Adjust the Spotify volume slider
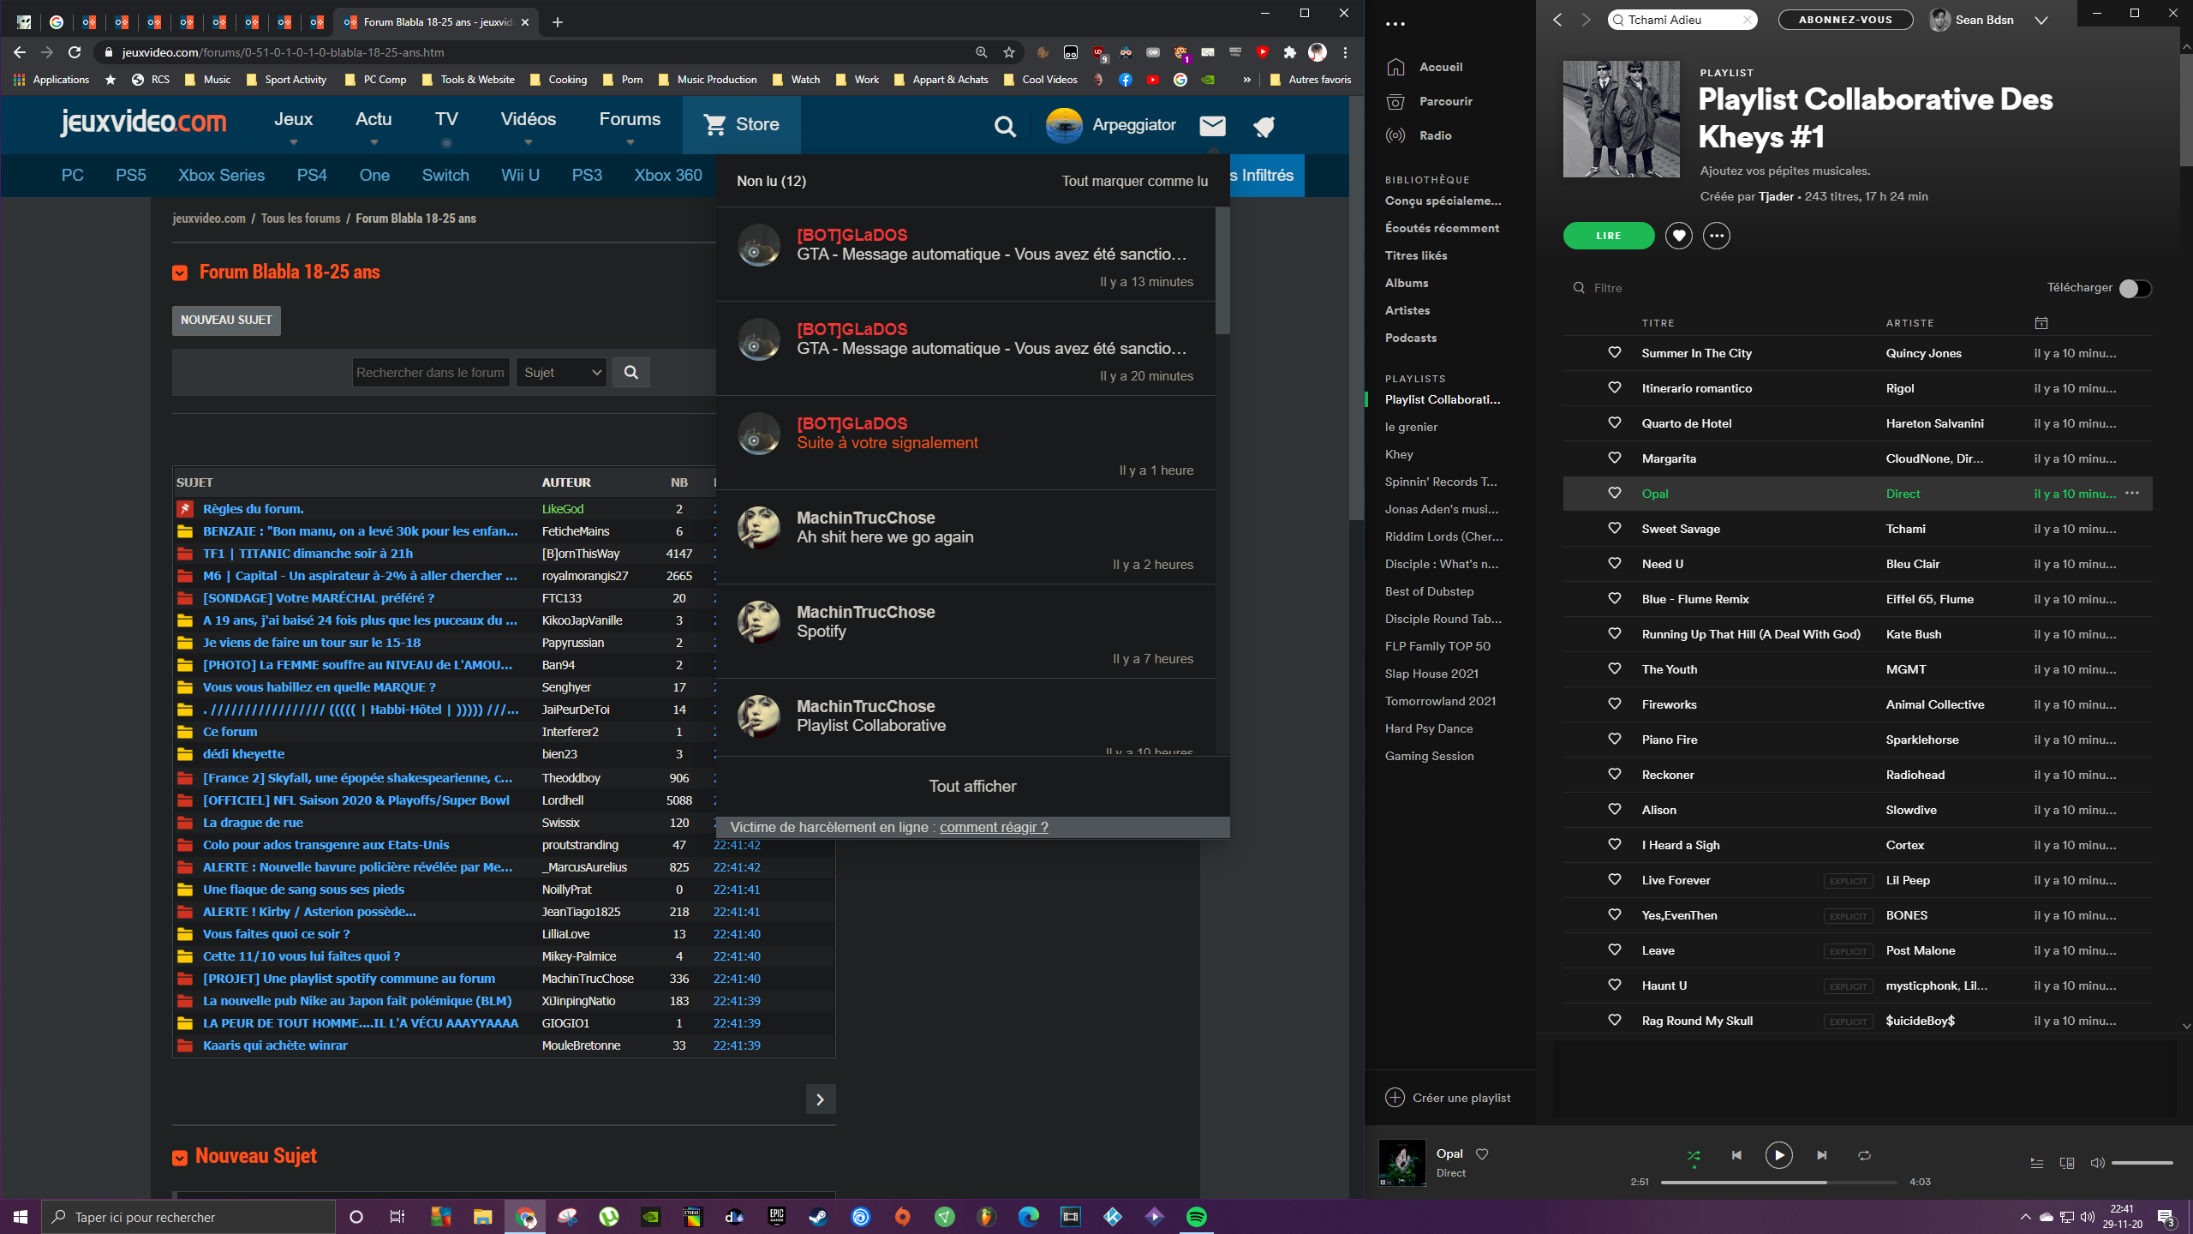Viewport: 2193px width, 1234px height. pyautogui.click(x=2142, y=1163)
